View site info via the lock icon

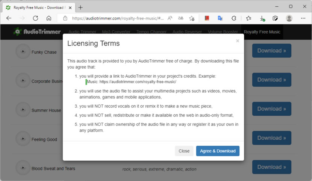65,18
